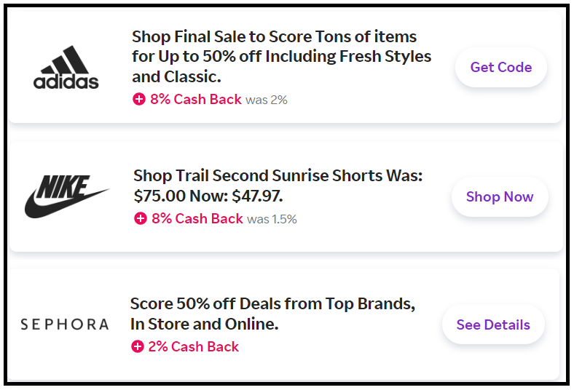Image resolution: width=574 pixels, height=390 pixels.
Task: Click the Nike swoosh logo
Action: (66, 196)
